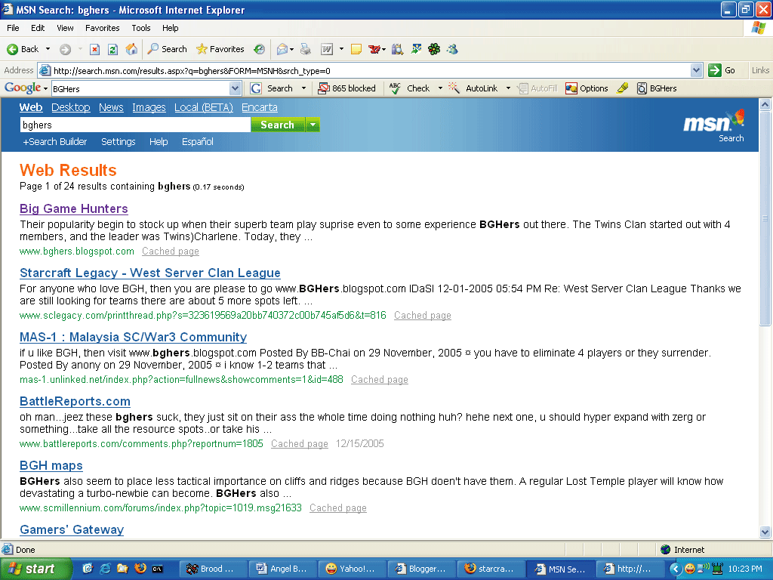773x580 pixels.
Task: Switch to the Encarta tab
Action: [x=260, y=107]
